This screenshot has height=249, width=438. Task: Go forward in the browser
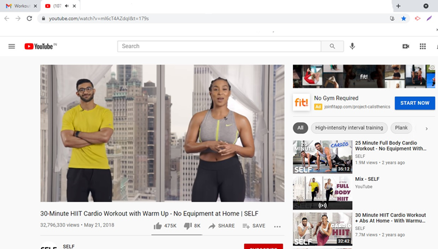[18, 18]
